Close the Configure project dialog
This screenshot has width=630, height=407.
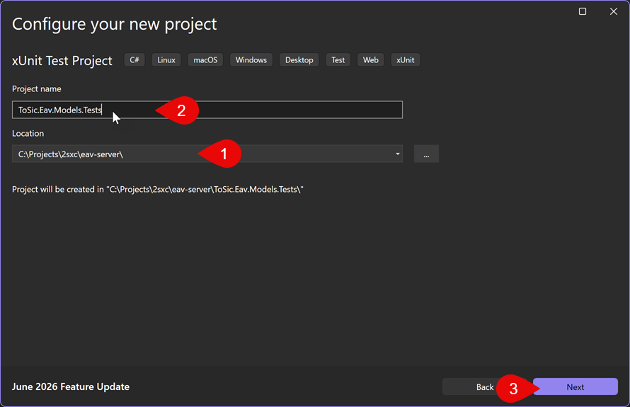614,11
